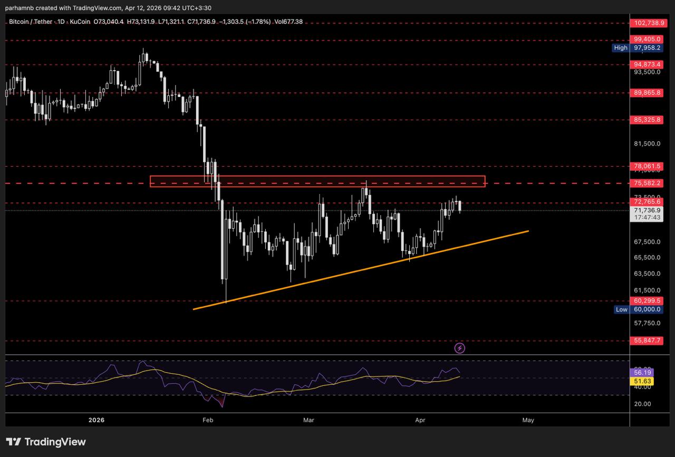Click the TradingView logo icon
The image size is (675, 457).
click(14, 442)
